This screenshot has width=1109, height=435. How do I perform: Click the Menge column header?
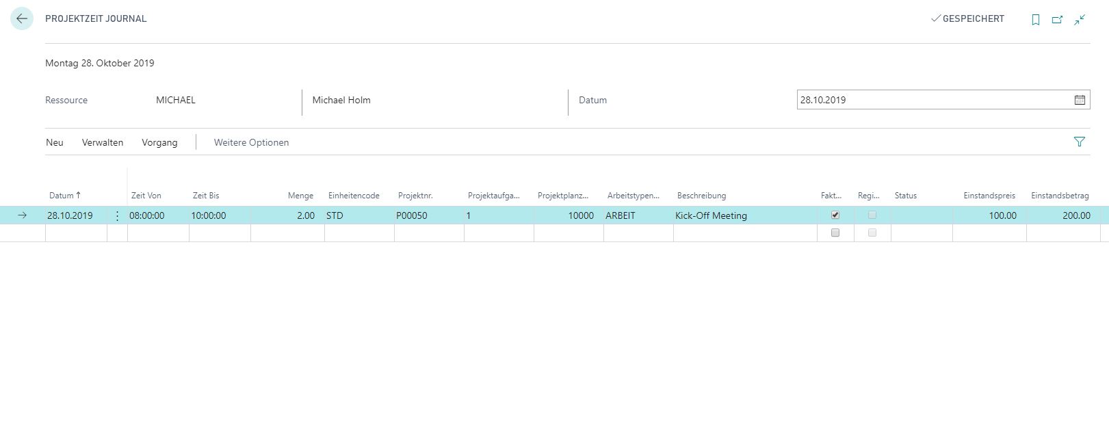point(300,196)
